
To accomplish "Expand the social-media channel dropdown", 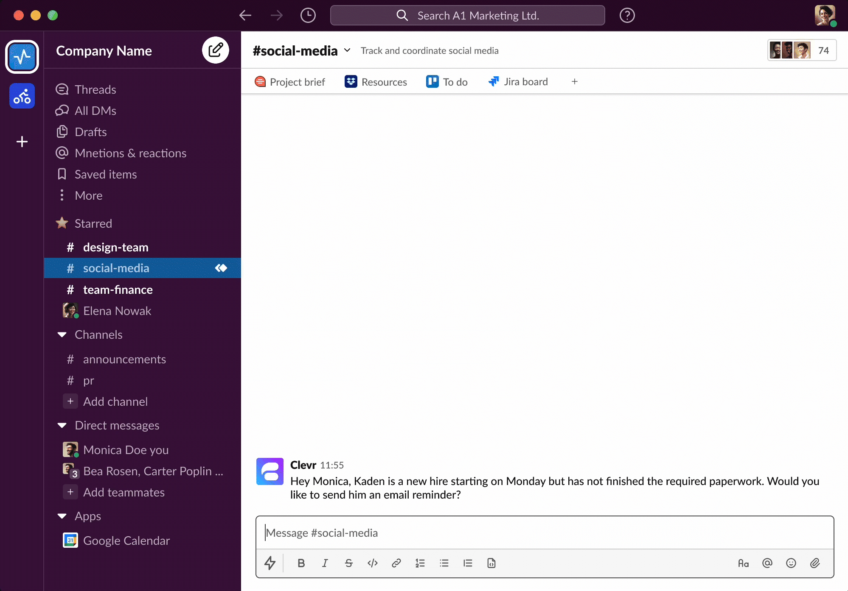I will click(347, 50).
